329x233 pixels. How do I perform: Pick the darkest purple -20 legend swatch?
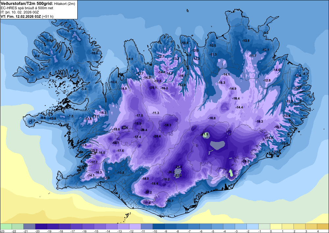tap(41, 226)
